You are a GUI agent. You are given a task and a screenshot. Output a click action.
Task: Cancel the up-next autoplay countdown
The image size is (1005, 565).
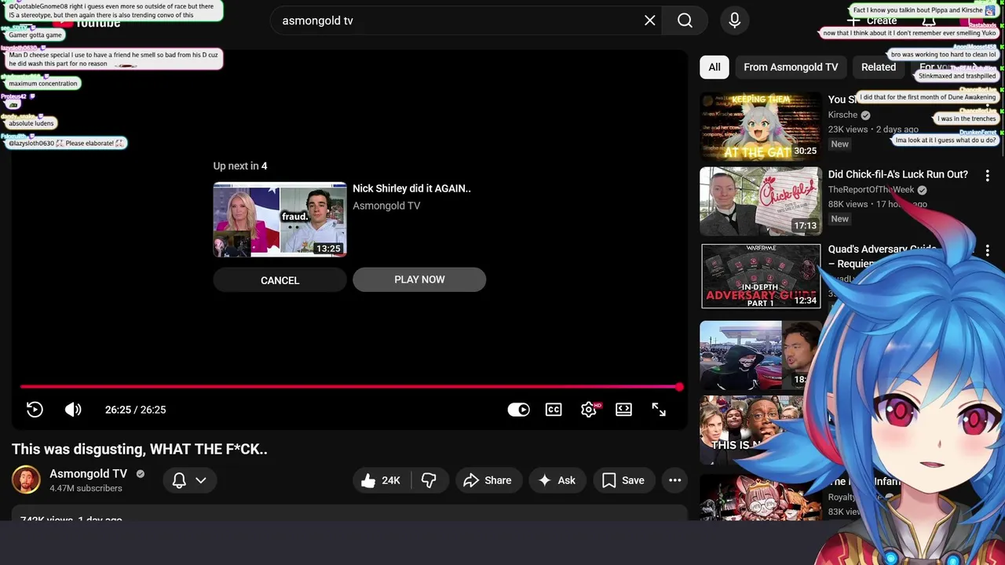click(280, 280)
